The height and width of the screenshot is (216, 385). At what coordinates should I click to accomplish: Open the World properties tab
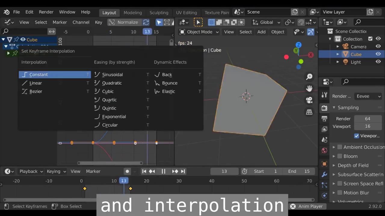coord(324,151)
